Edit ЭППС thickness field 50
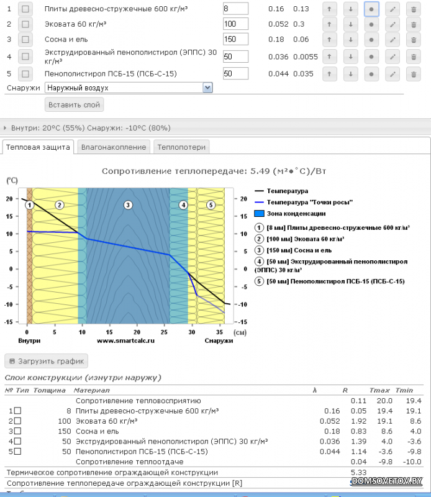The width and height of the screenshot is (431, 497). (x=235, y=57)
